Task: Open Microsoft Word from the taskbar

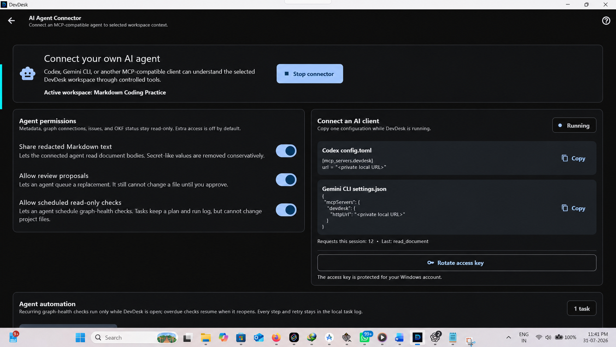Action: coord(399,337)
